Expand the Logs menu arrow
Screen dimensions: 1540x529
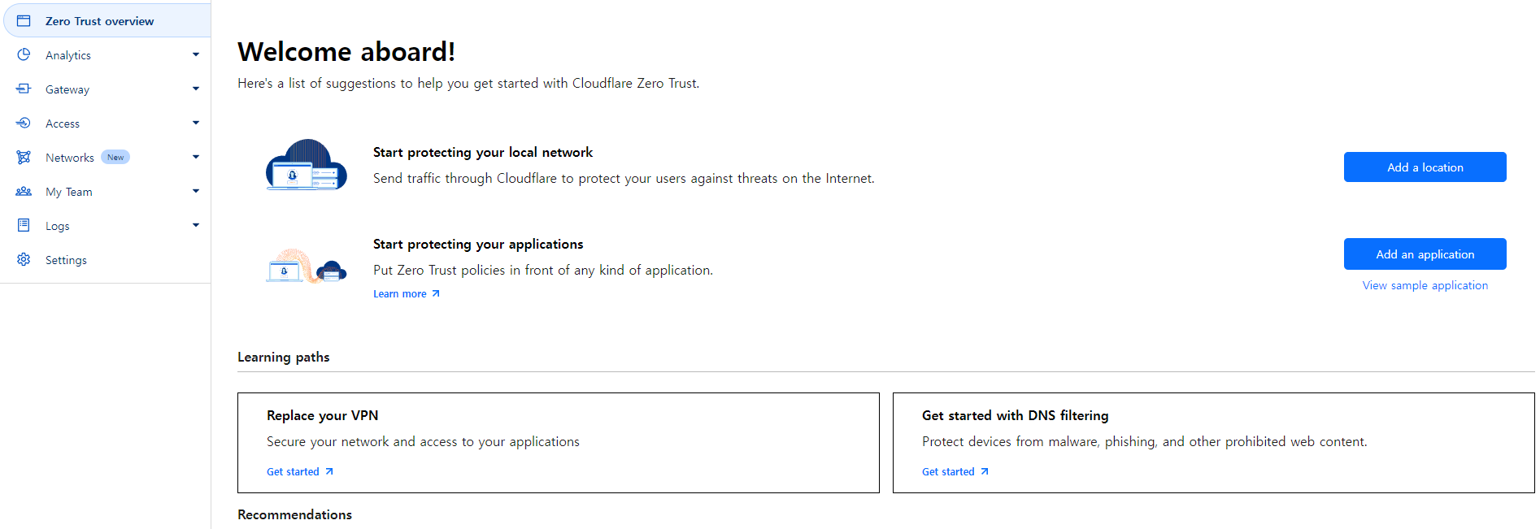pyautogui.click(x=196, y=225)
